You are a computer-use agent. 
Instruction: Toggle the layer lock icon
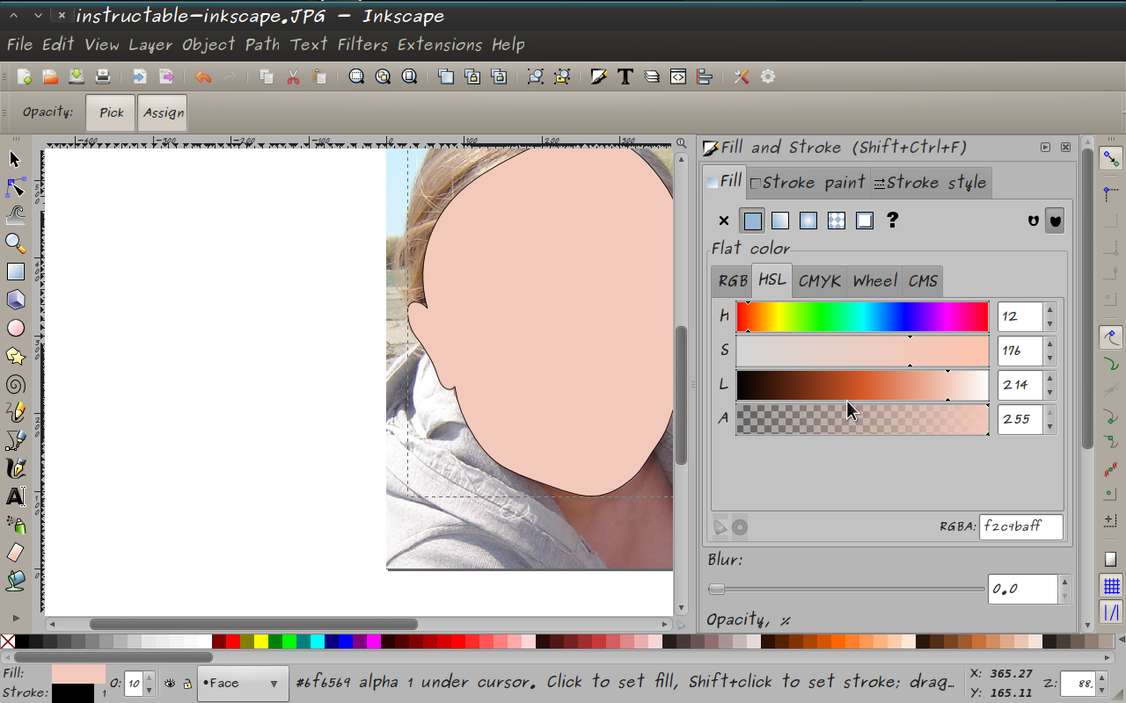click(187, 683)
